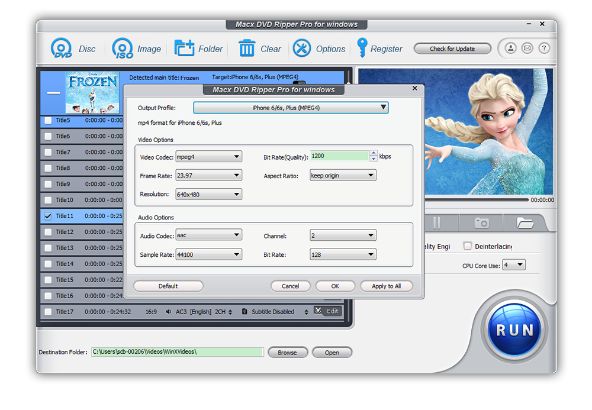Click the Open destination button
592x410 pixels.
coord(332,352)
